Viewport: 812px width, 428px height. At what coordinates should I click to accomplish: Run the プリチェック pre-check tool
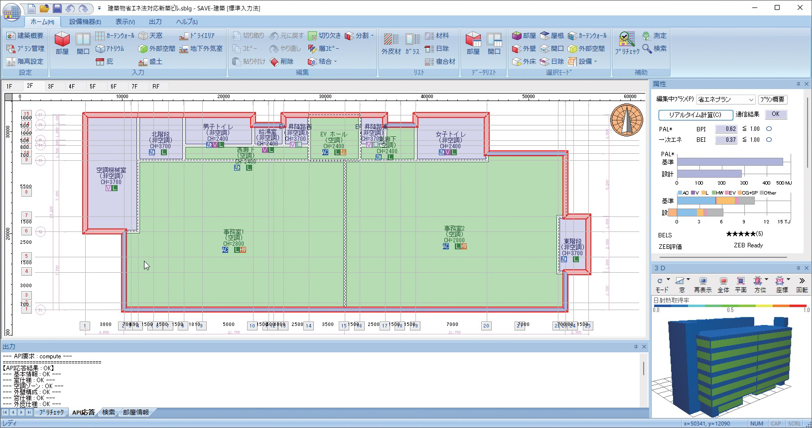point(627,43)
